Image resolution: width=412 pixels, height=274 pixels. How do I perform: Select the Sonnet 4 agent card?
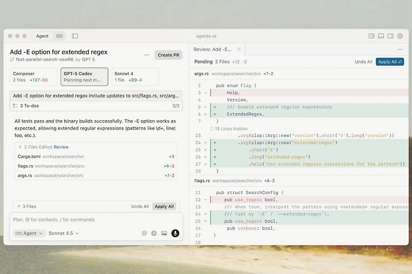(x=135, y=76)
